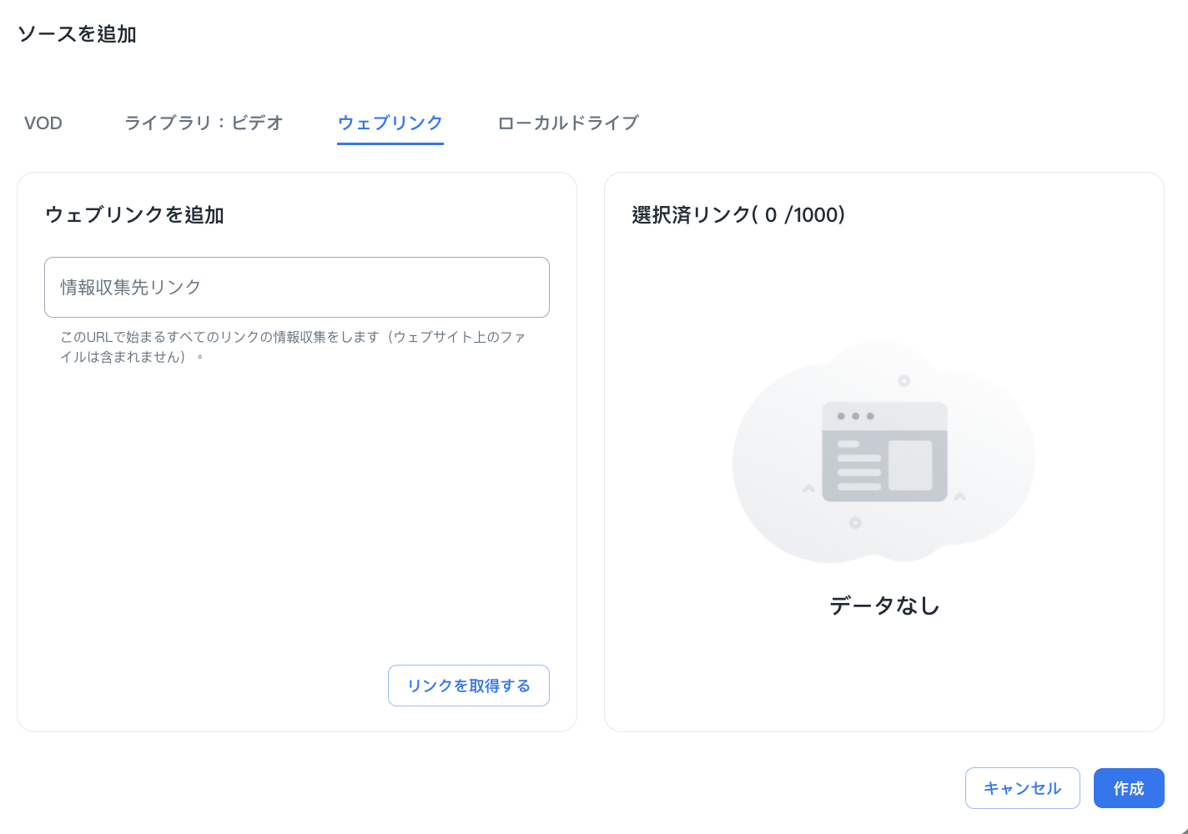Switch to the ローカルドライブ tab

pyautogui.click(x=567, y=123)
